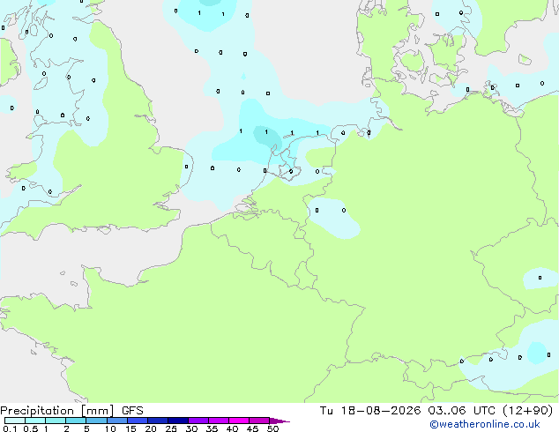Viewport: 559px width, 432px height.
Task: Click the '10' legend scale value
Action: coord(110,428)
